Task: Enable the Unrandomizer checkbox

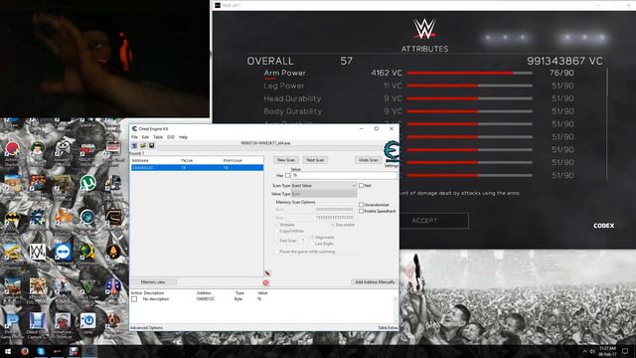Action: click(x=361, y=205)
